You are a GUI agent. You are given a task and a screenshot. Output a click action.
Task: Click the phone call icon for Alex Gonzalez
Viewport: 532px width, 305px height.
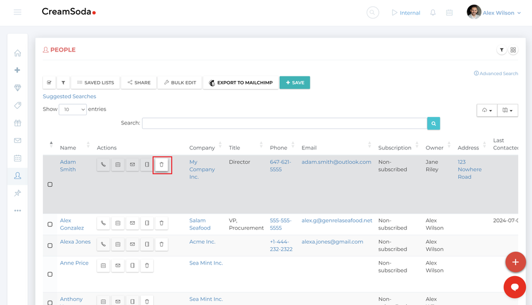104,223
